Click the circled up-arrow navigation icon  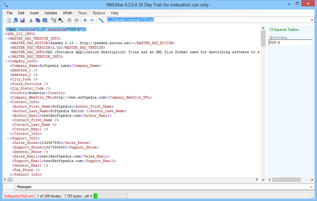click(x=70, y=20)
